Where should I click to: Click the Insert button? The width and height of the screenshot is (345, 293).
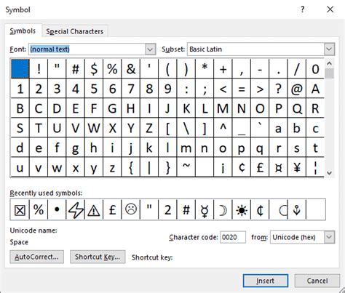(266, 281)
